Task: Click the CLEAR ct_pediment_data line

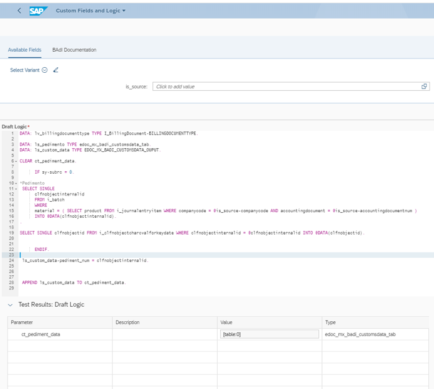Action: (x=48, y=161)
